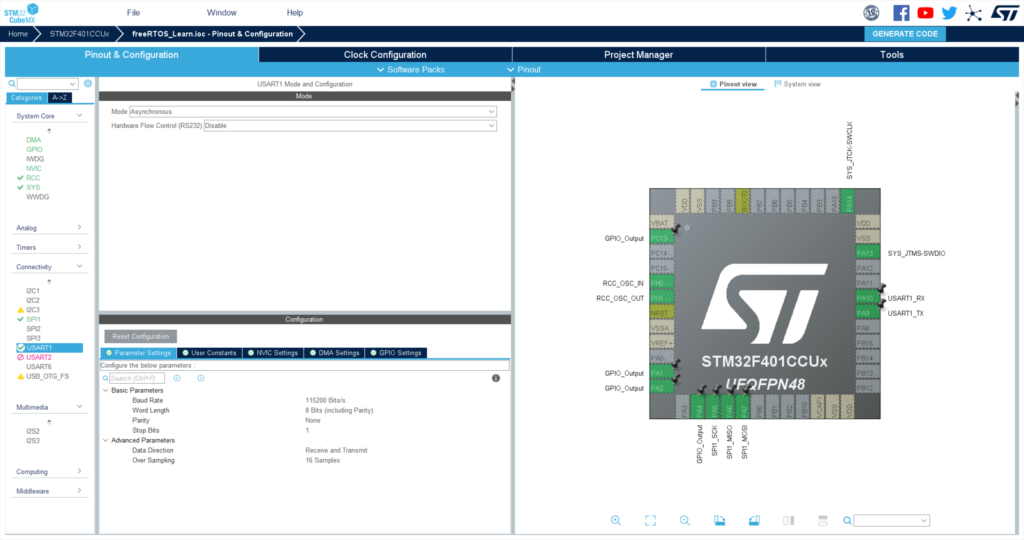Click the GENERATE CODE button
The image size is (1024, 540).
pyautogui.click(x=905, y=34)
